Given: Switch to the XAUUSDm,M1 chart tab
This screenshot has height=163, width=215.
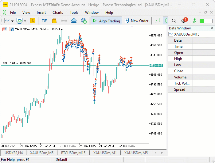Looking at the screenshot, I should tap(105, 153).
